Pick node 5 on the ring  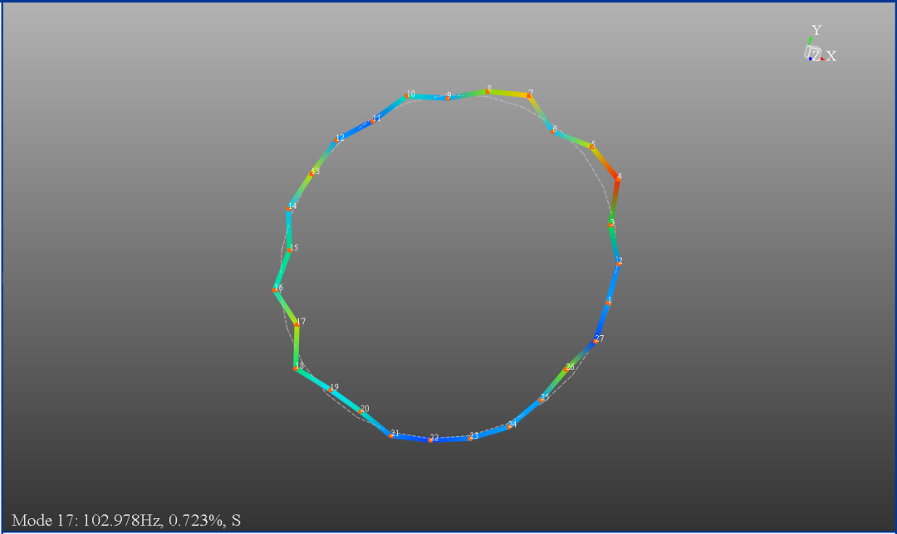pyautogui.click(x=591, y=147)
